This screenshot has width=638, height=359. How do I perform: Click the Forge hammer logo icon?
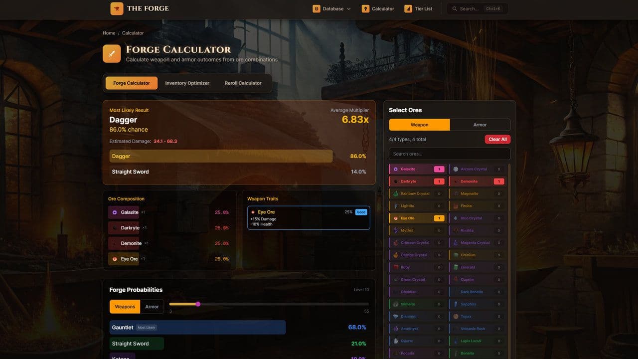click(x=117, y=8)
